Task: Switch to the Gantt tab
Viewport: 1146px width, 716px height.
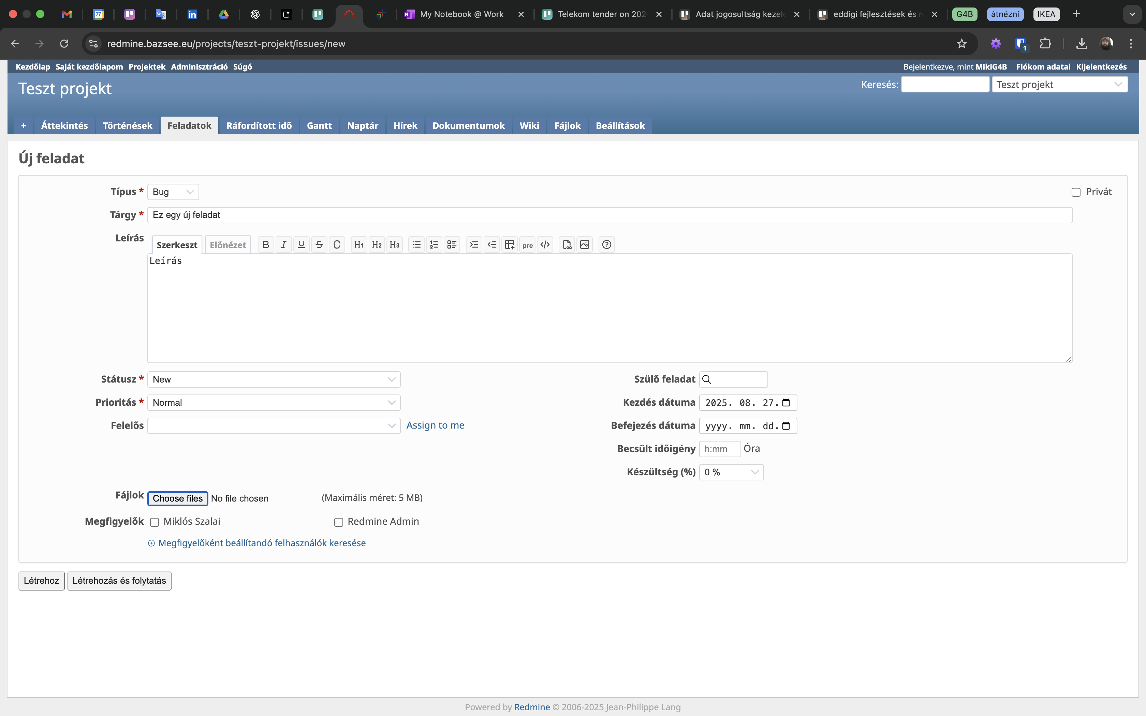Action: coord(319,125)
